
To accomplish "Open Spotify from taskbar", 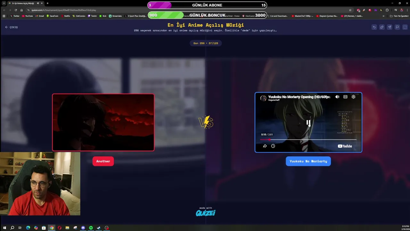I will (91, 228).
